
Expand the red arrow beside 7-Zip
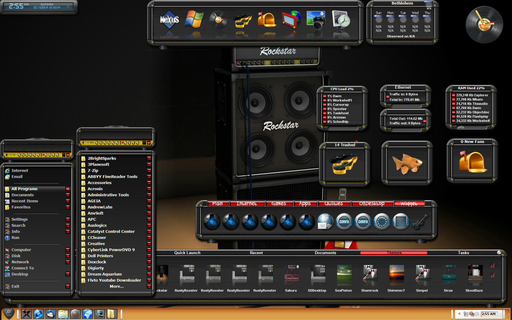(x=149, y=171)
